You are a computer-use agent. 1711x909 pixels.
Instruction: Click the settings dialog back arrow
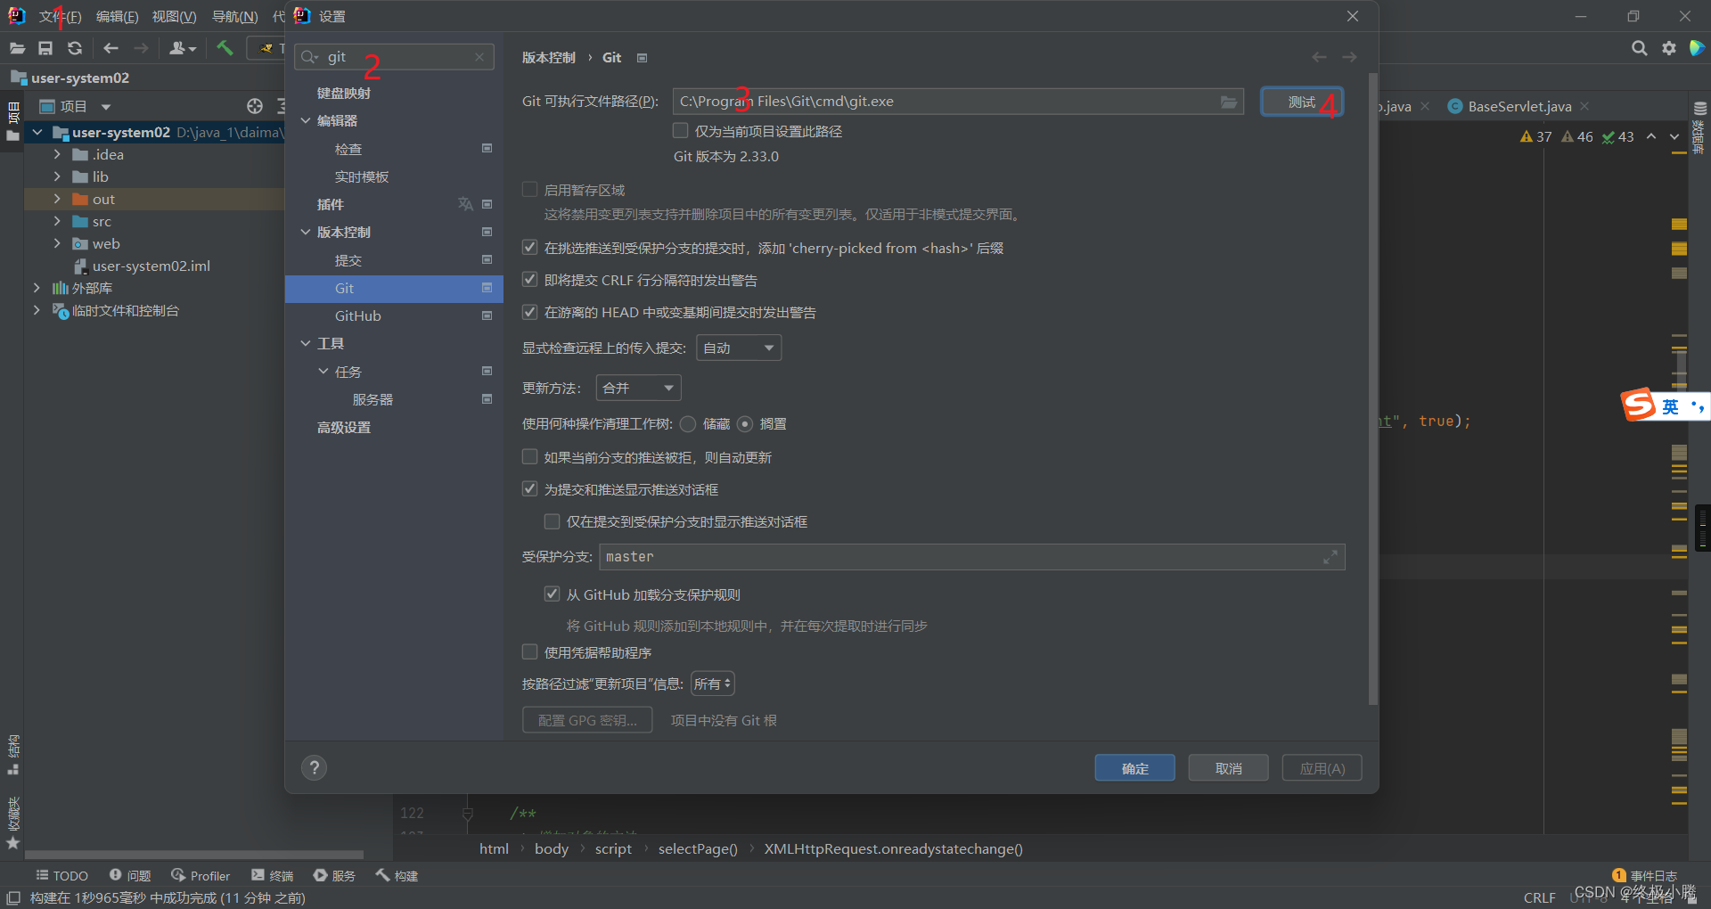[x=1319, y=57]
